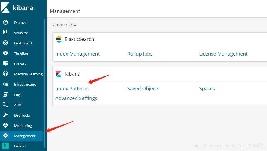Image resolution: width=267 pixels, height=151 pixels.
Task: Go to Index Management
Action: pos(77,54)
